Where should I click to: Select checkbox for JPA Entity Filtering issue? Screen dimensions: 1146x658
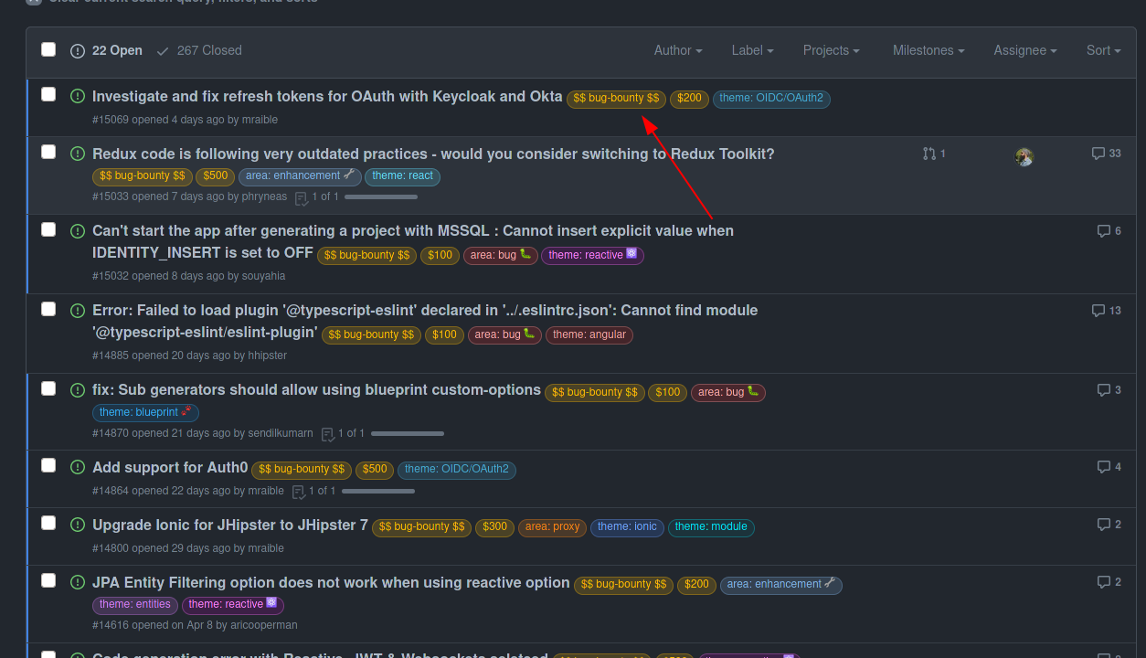(x=48, y=580)
